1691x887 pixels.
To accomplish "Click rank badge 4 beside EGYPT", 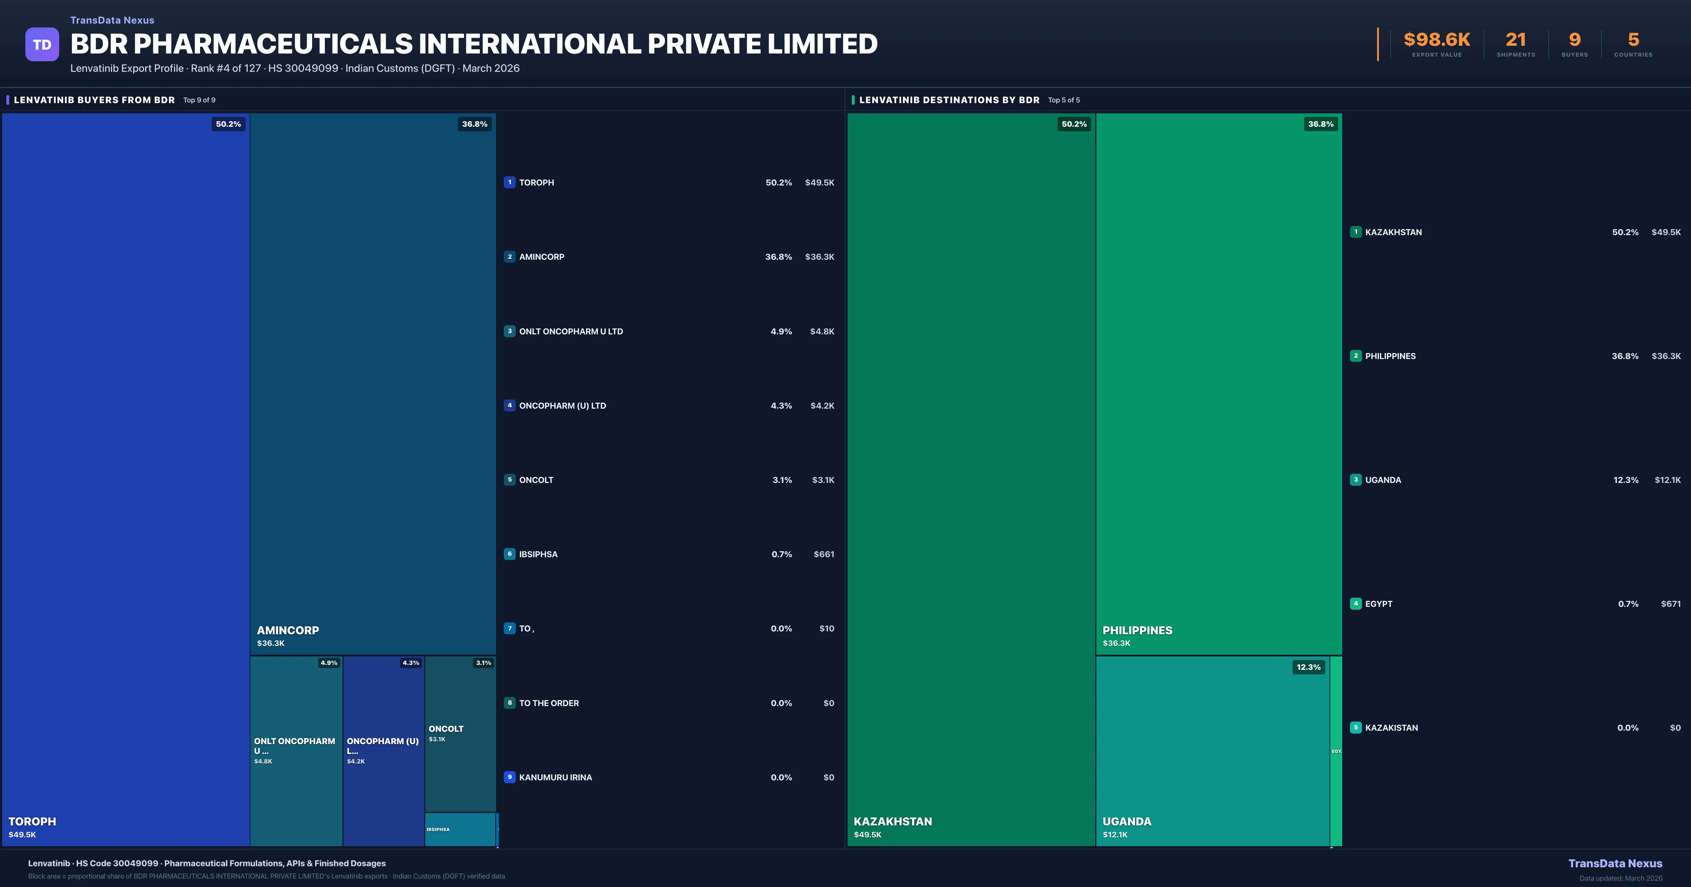I will (1356, 604).
